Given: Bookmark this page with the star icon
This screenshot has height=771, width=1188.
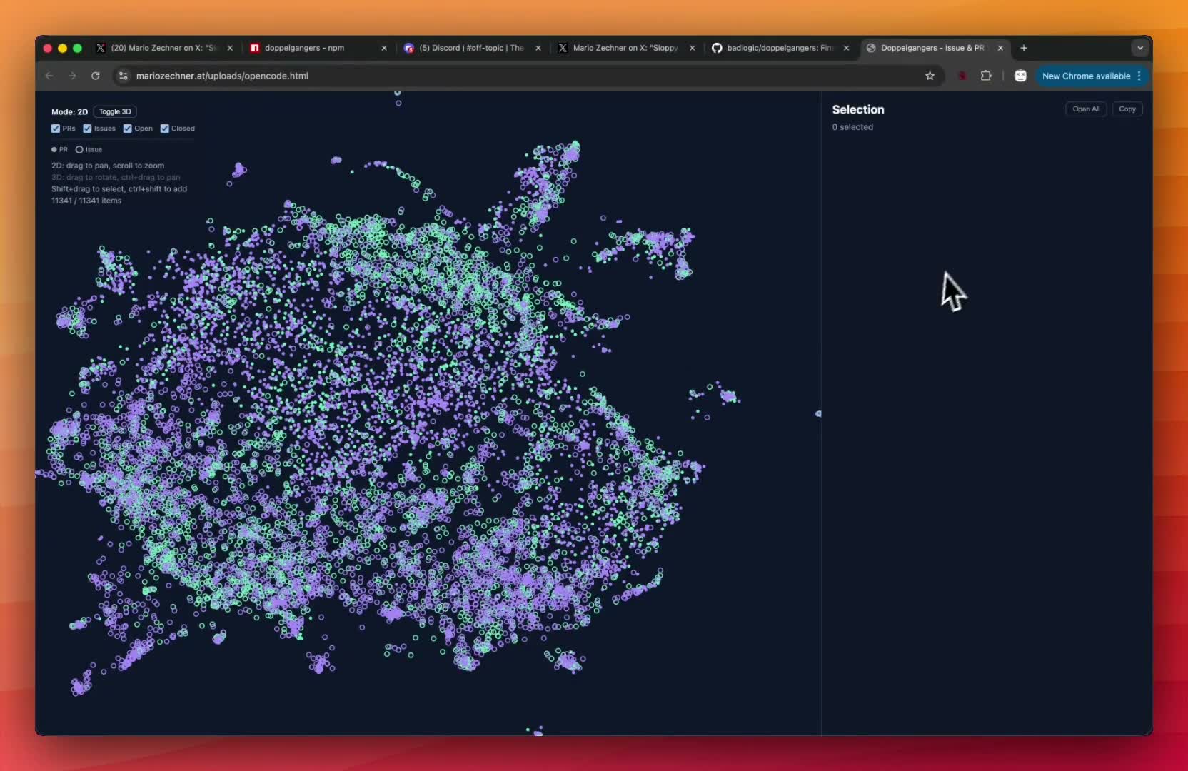Looking at the screenshot, I should click(x=930, y=76).
